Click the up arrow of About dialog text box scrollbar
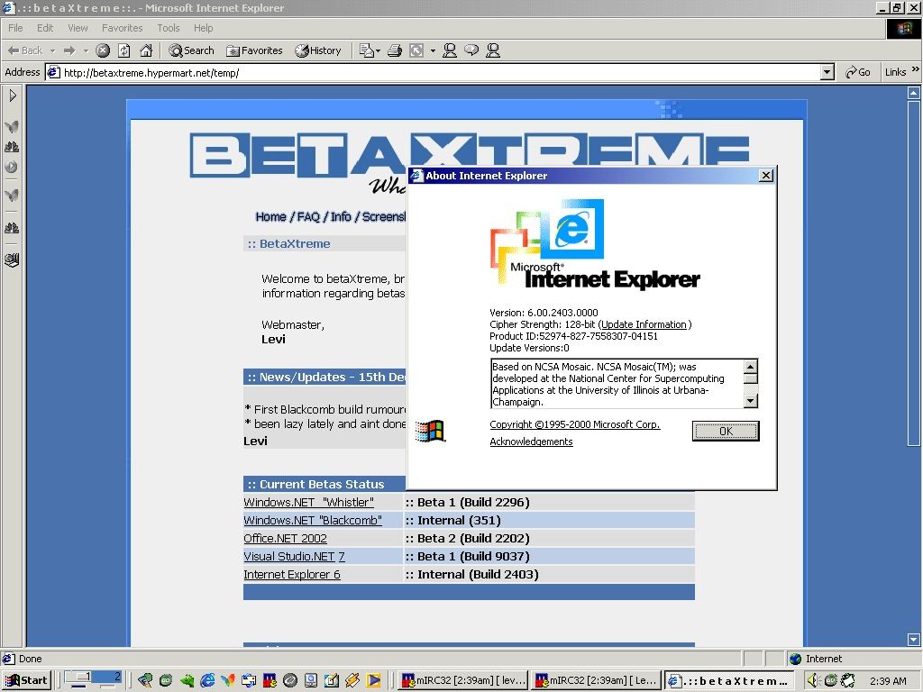Screen dimensions: 923x692 (x=750, y=366)
